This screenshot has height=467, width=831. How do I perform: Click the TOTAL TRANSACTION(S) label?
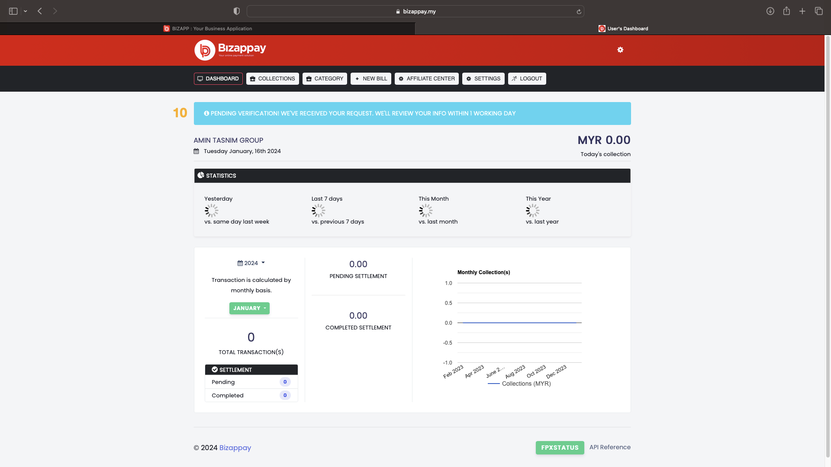point(251,352)
